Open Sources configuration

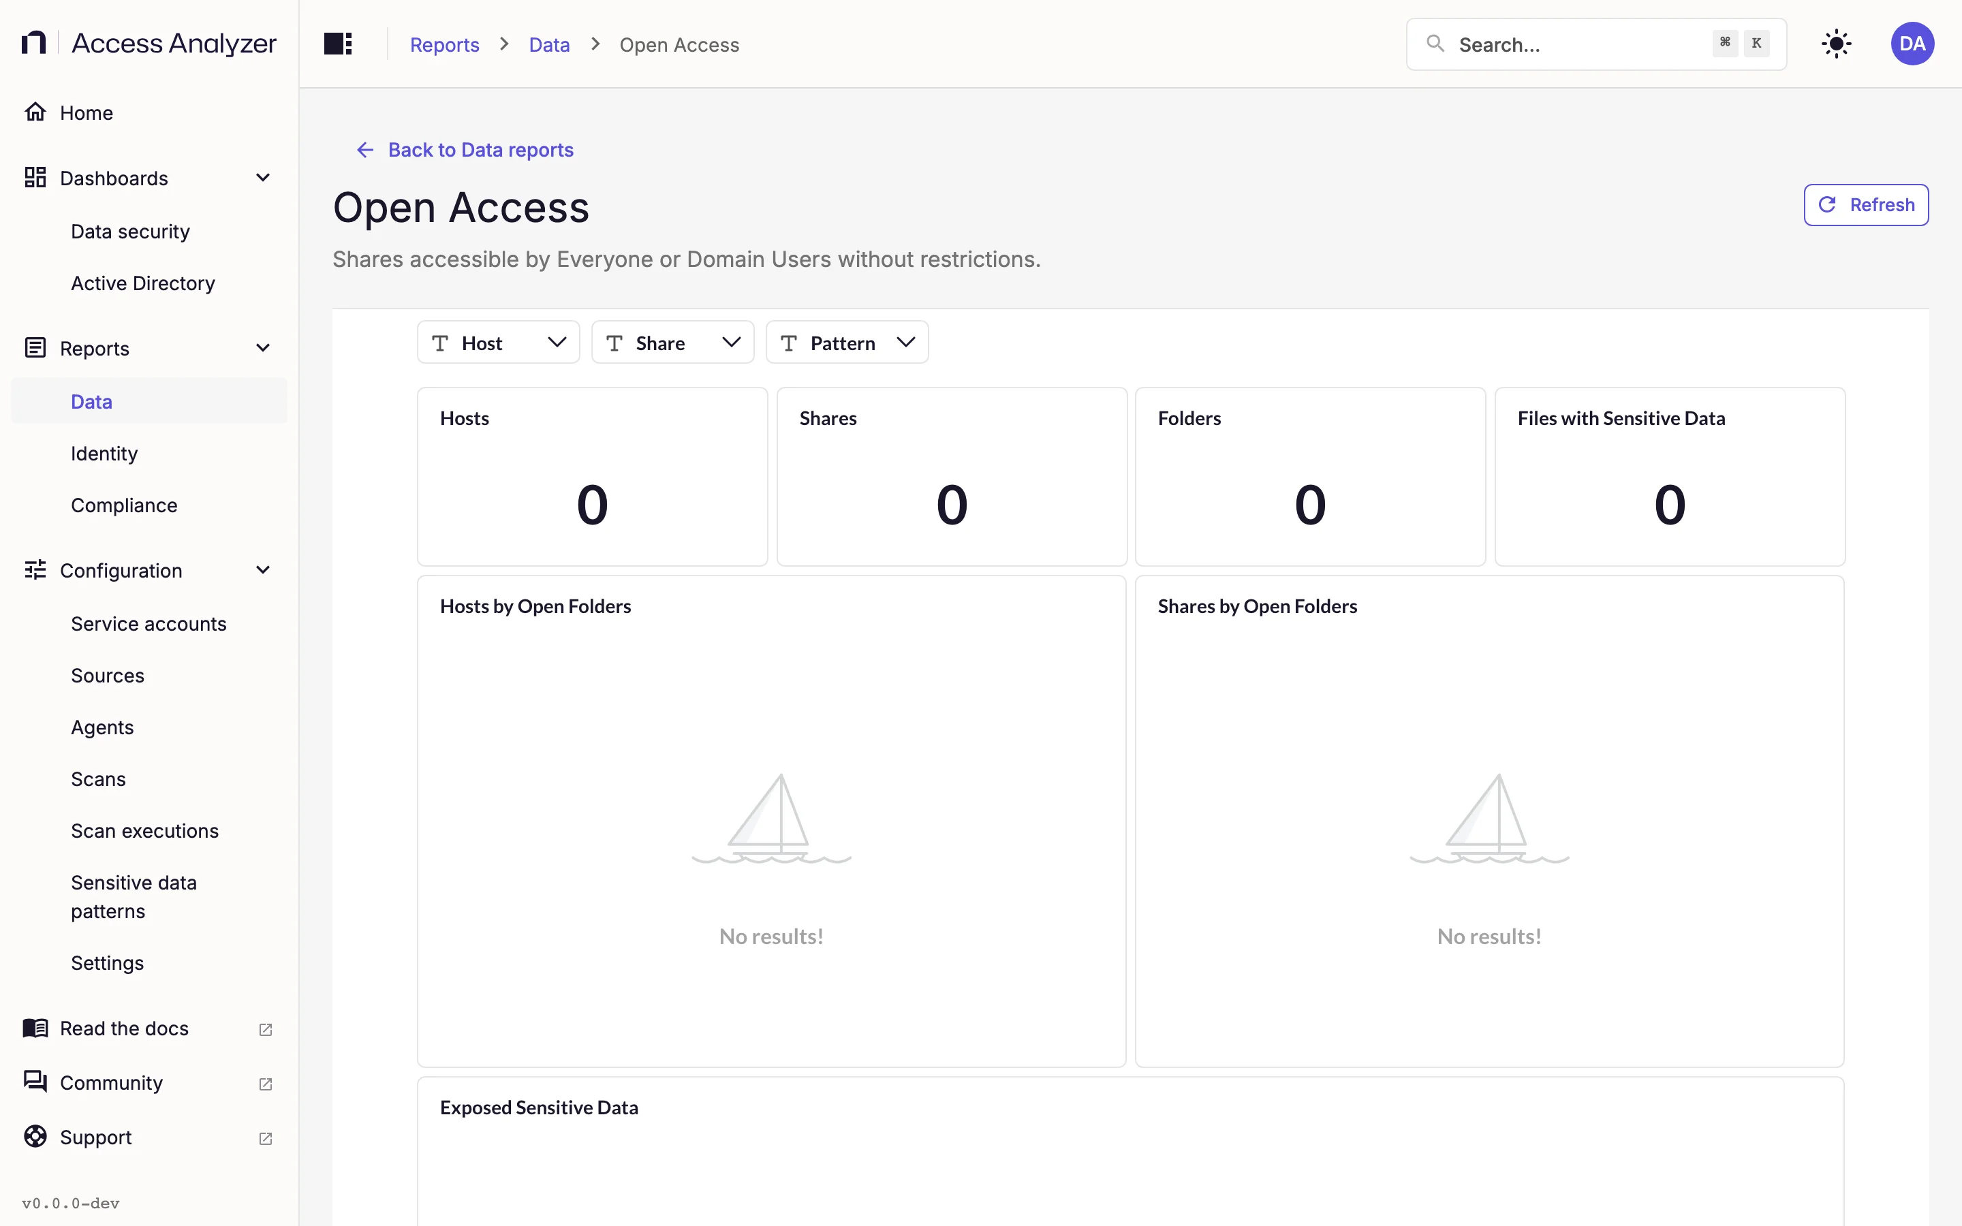[x=149, y=676]
